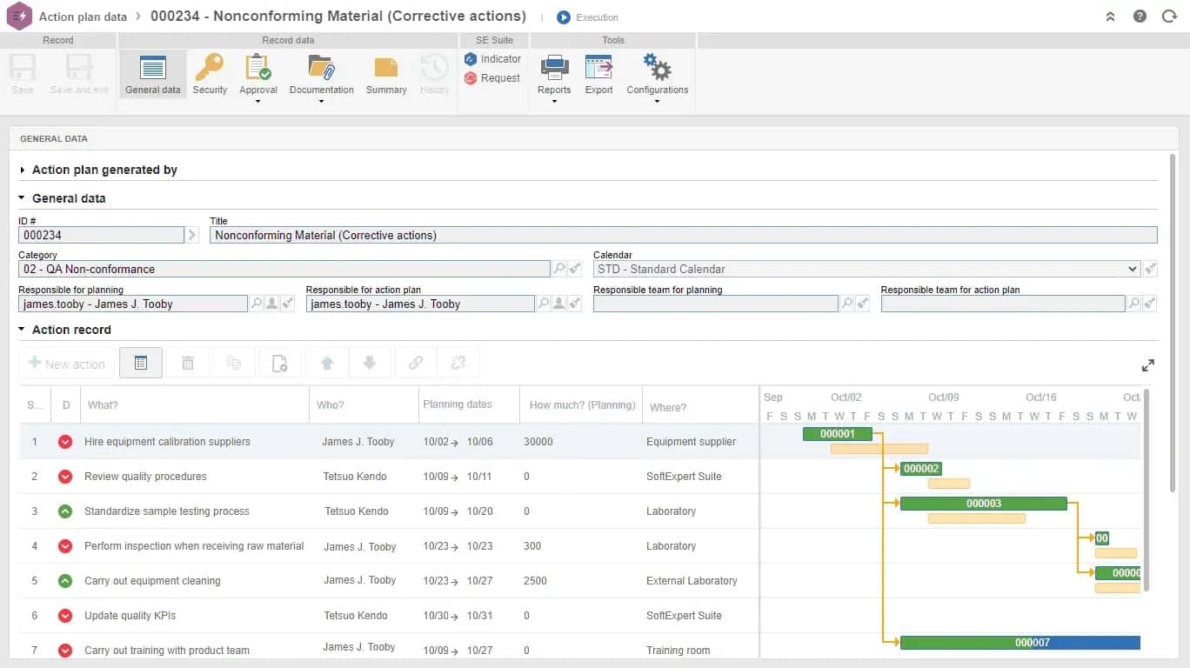Image resolution: width=1190 pixels, height=668 pixels.
Task: Collapse the header with the double chevron icon
Action: click(x=1110, y=17)
